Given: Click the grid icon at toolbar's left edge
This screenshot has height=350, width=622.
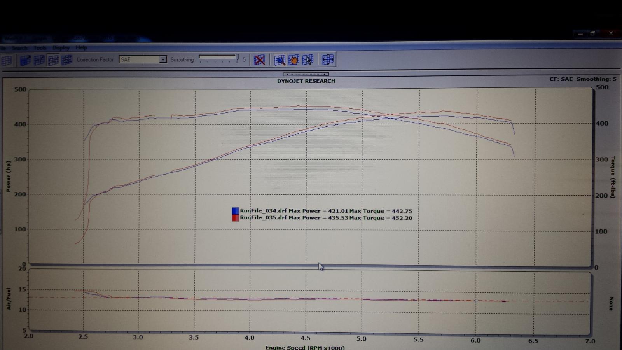Looking at the screenshot, I should 6,60.
